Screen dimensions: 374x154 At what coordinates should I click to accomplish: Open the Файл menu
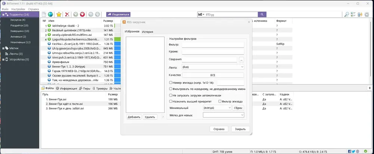(5, 9)
